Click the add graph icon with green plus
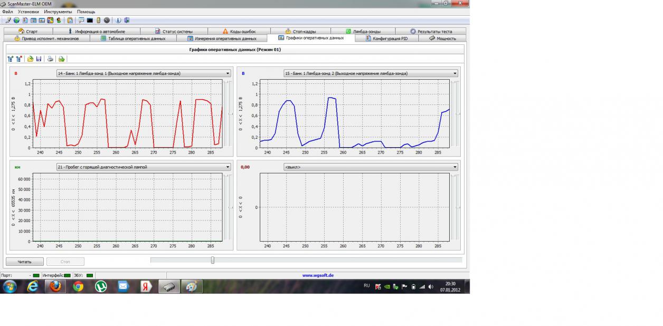 (x=11, y=59)
